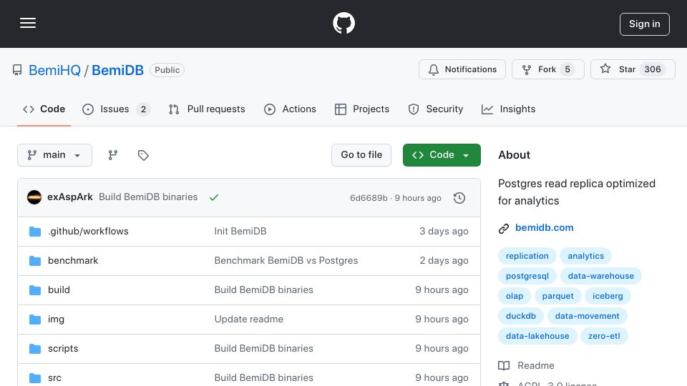Open Build BemiDB binaries commit in build row

264,289
